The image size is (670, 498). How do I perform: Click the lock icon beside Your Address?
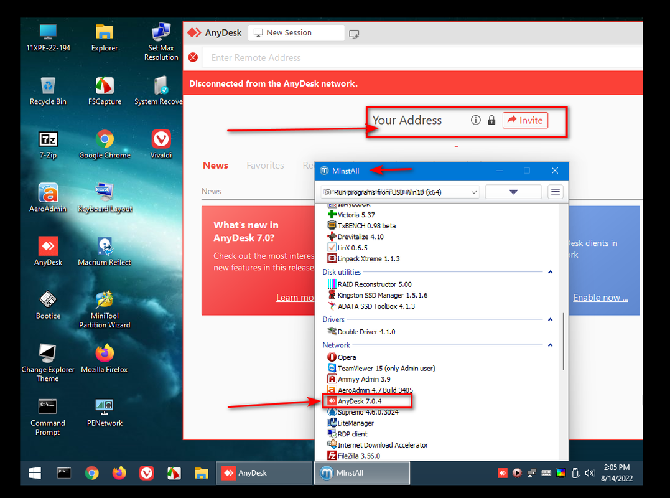[491, 120]
